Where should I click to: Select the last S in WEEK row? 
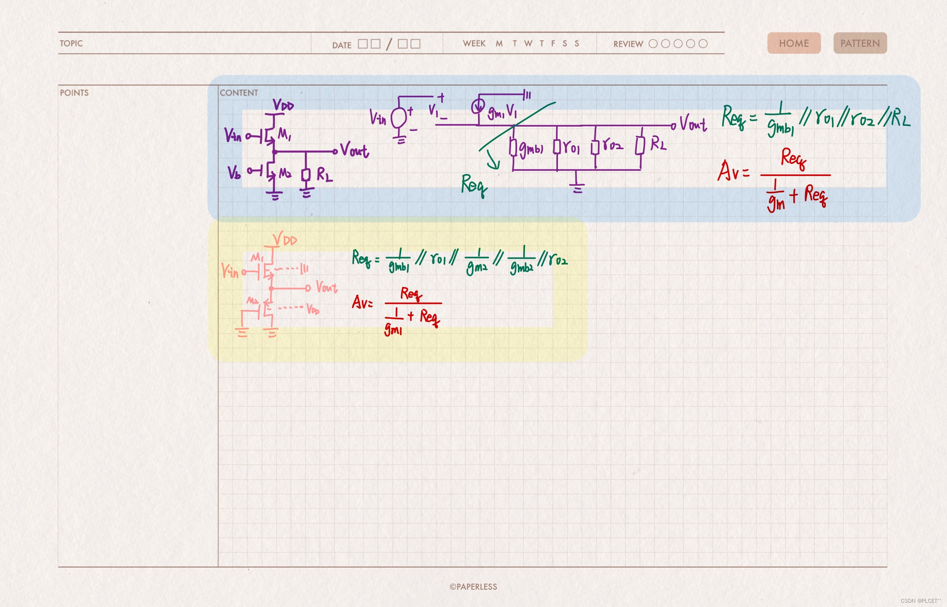coord(577,43)
